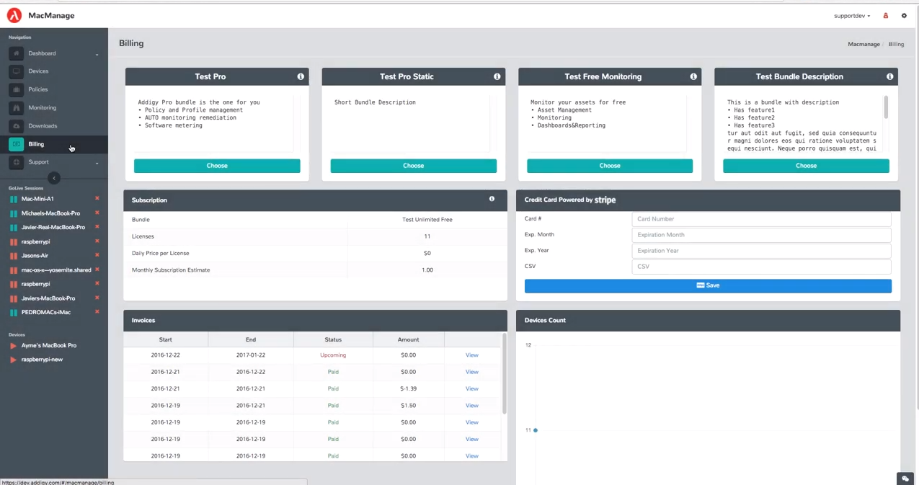The height and width of the screenshot is (485, 919).
Task: Collapse the sidebar with the arrow button
Action: [x=54, y=178]
